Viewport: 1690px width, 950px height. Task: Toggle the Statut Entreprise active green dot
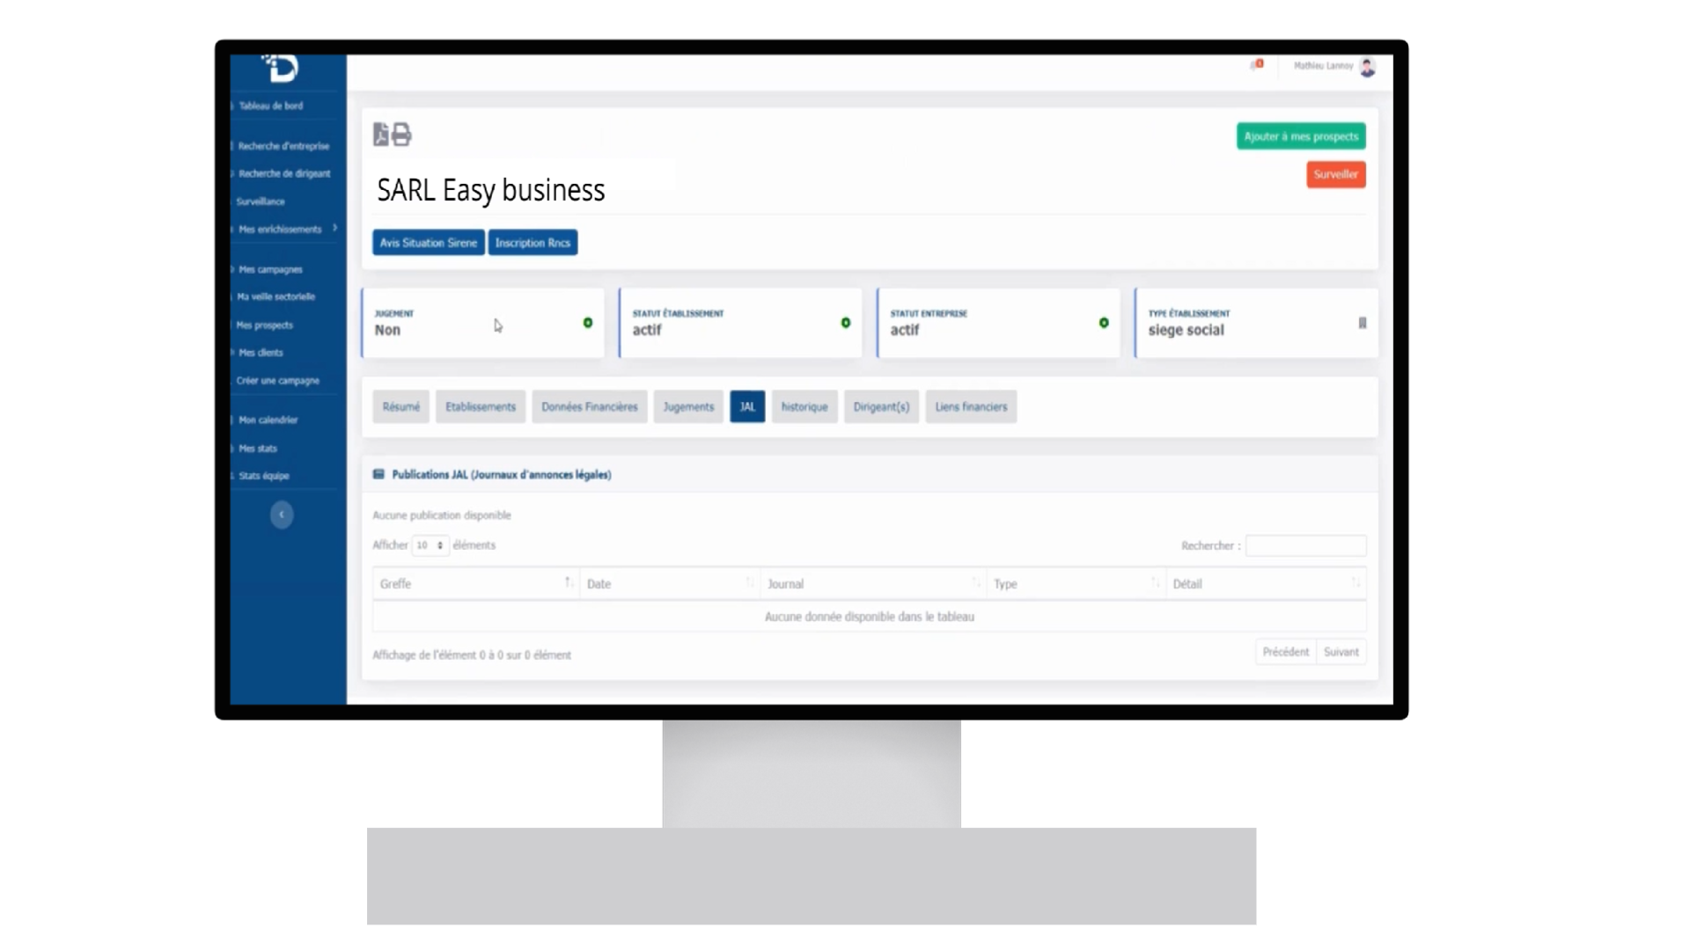coord(1103,323)
